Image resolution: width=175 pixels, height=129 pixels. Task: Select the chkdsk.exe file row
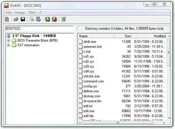coord(122,76)
